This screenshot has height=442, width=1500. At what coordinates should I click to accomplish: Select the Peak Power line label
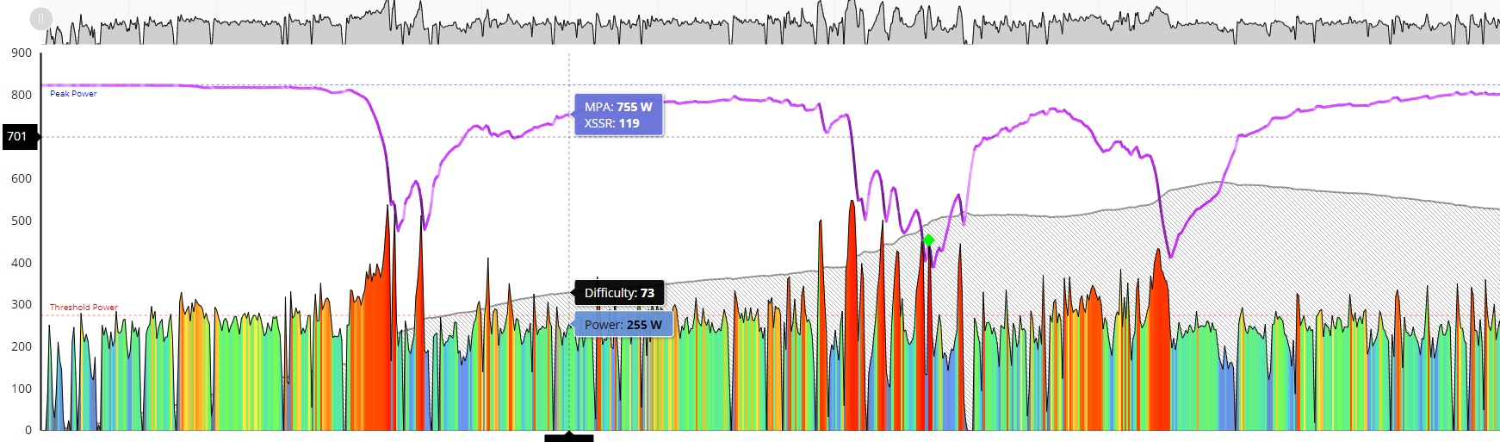(x=73, y=94)
